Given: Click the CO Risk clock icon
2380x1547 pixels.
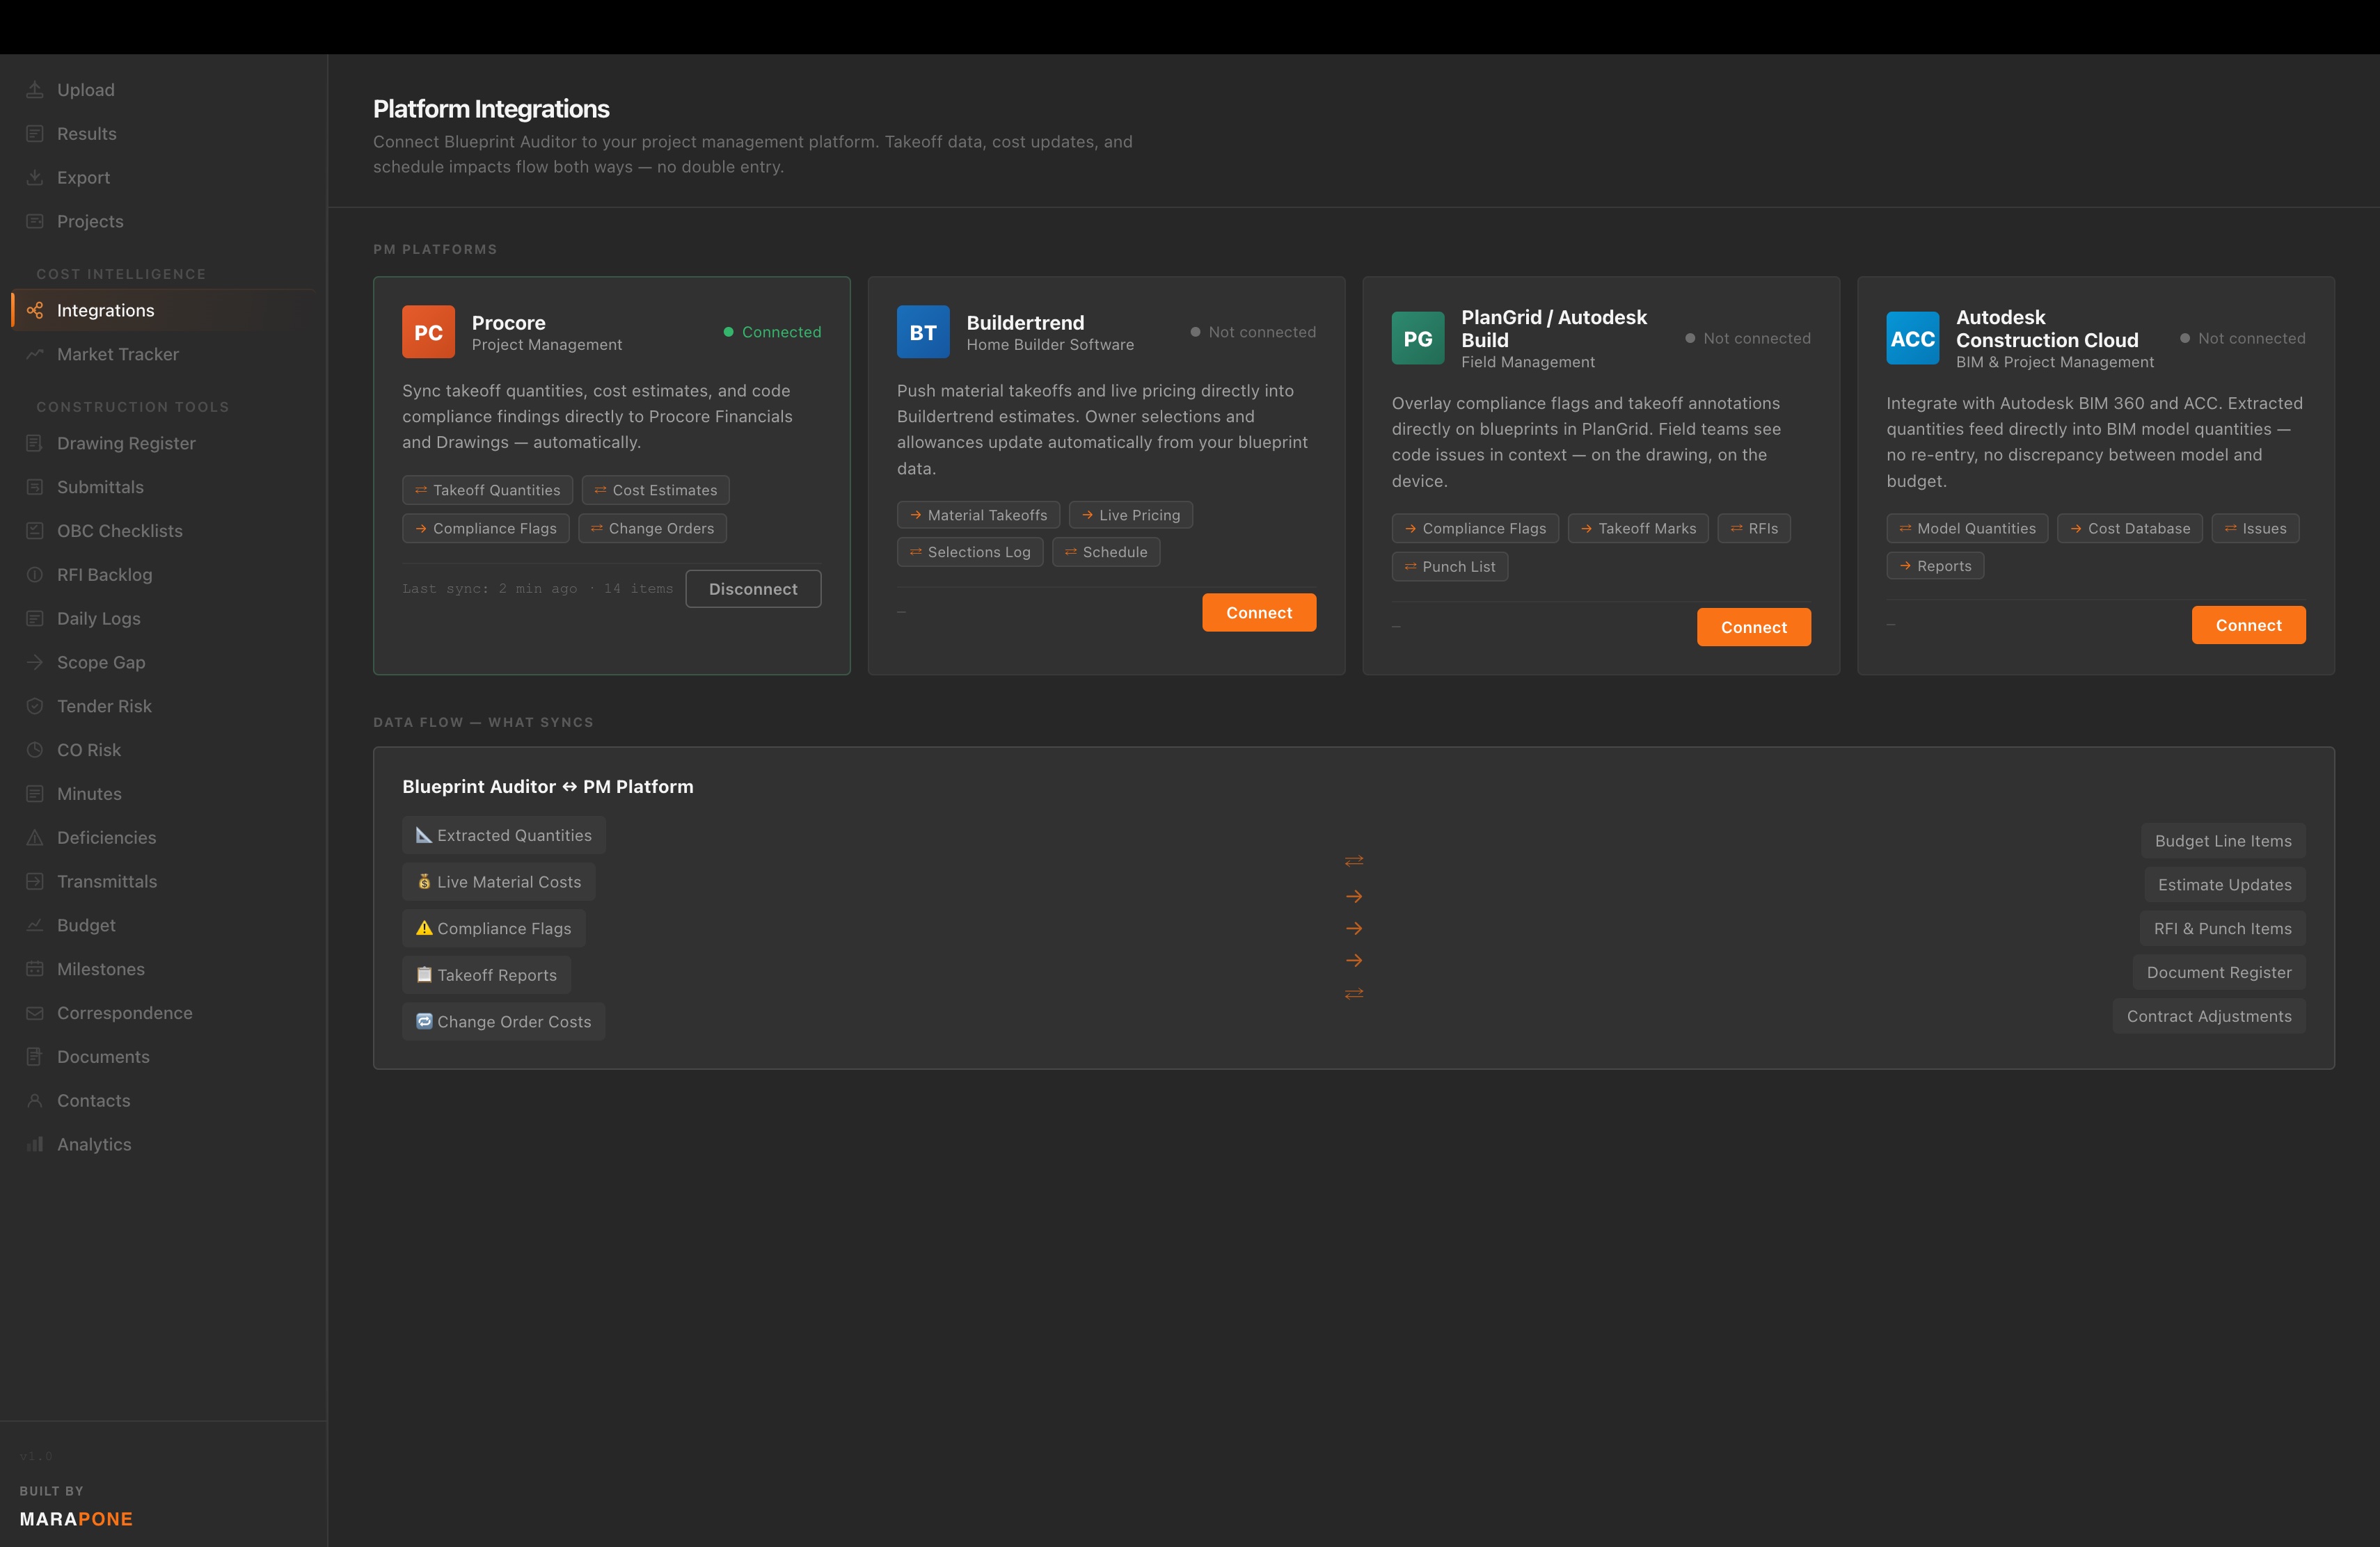Looking at the screenshot, I should click(x=35, y=751).
